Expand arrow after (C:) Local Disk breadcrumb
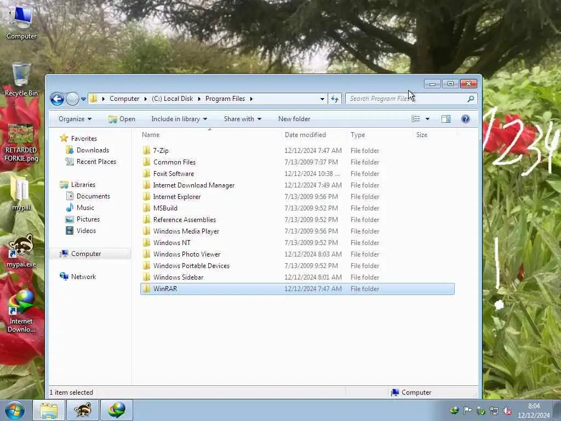This screenshot has height=421, width=561. coord(199,99)
